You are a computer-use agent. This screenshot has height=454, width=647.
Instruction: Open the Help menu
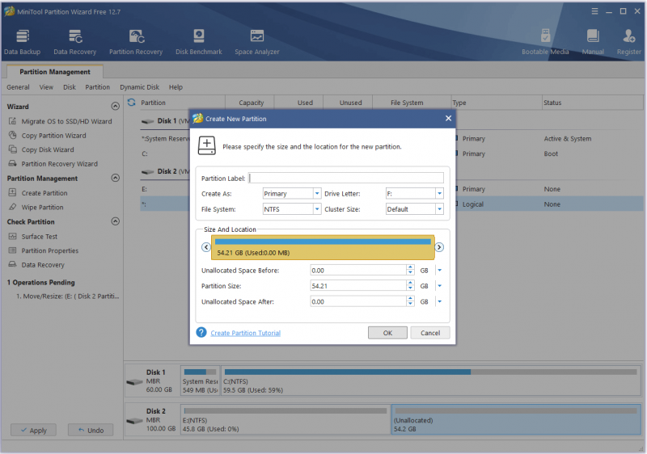(x=175, y=87)
